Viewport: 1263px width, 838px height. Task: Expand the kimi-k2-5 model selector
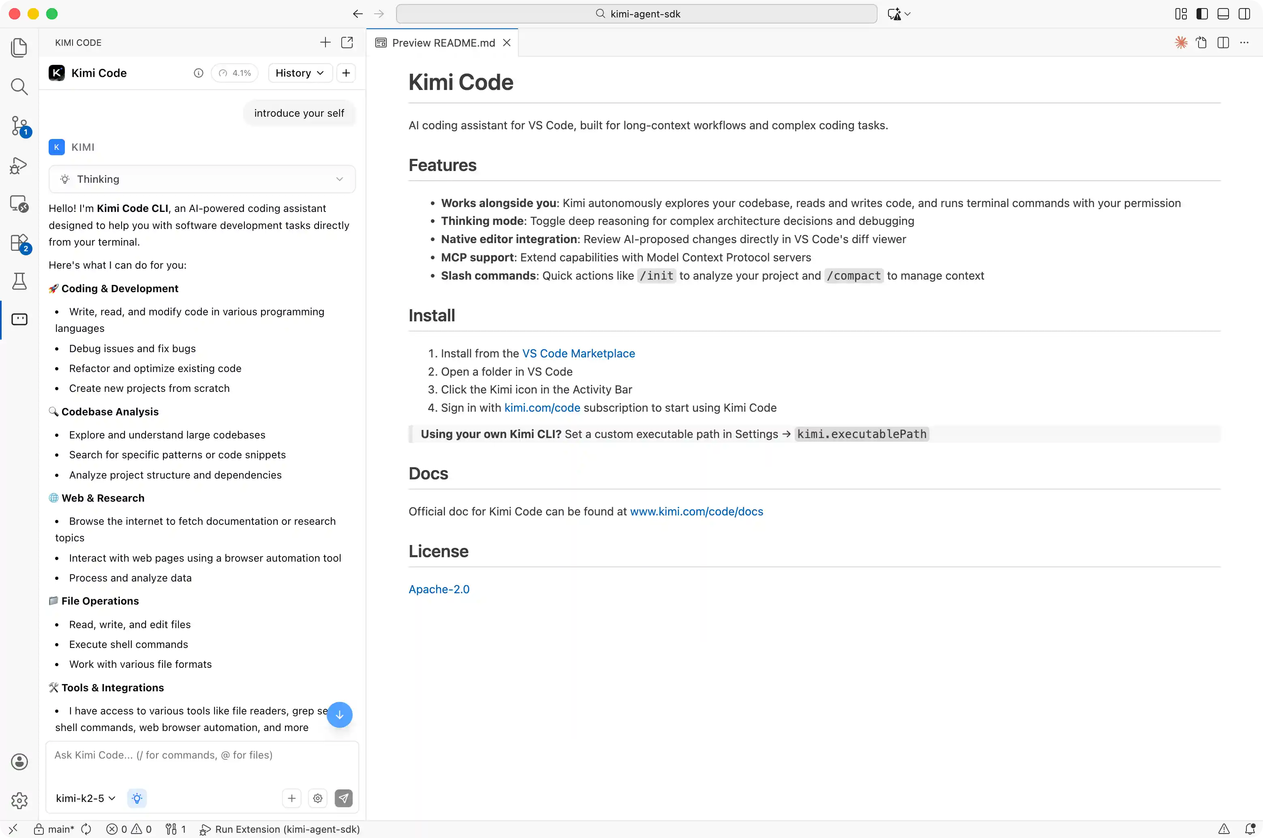pyautogui.click(x=84, y=798)
